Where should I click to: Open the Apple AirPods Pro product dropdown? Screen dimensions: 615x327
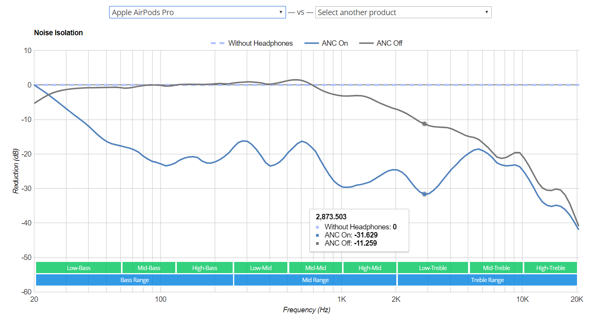click(x=197, y=12)
